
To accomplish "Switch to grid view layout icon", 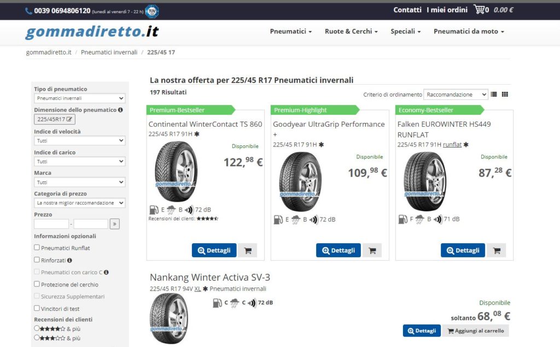I will (x=505, y=95).
